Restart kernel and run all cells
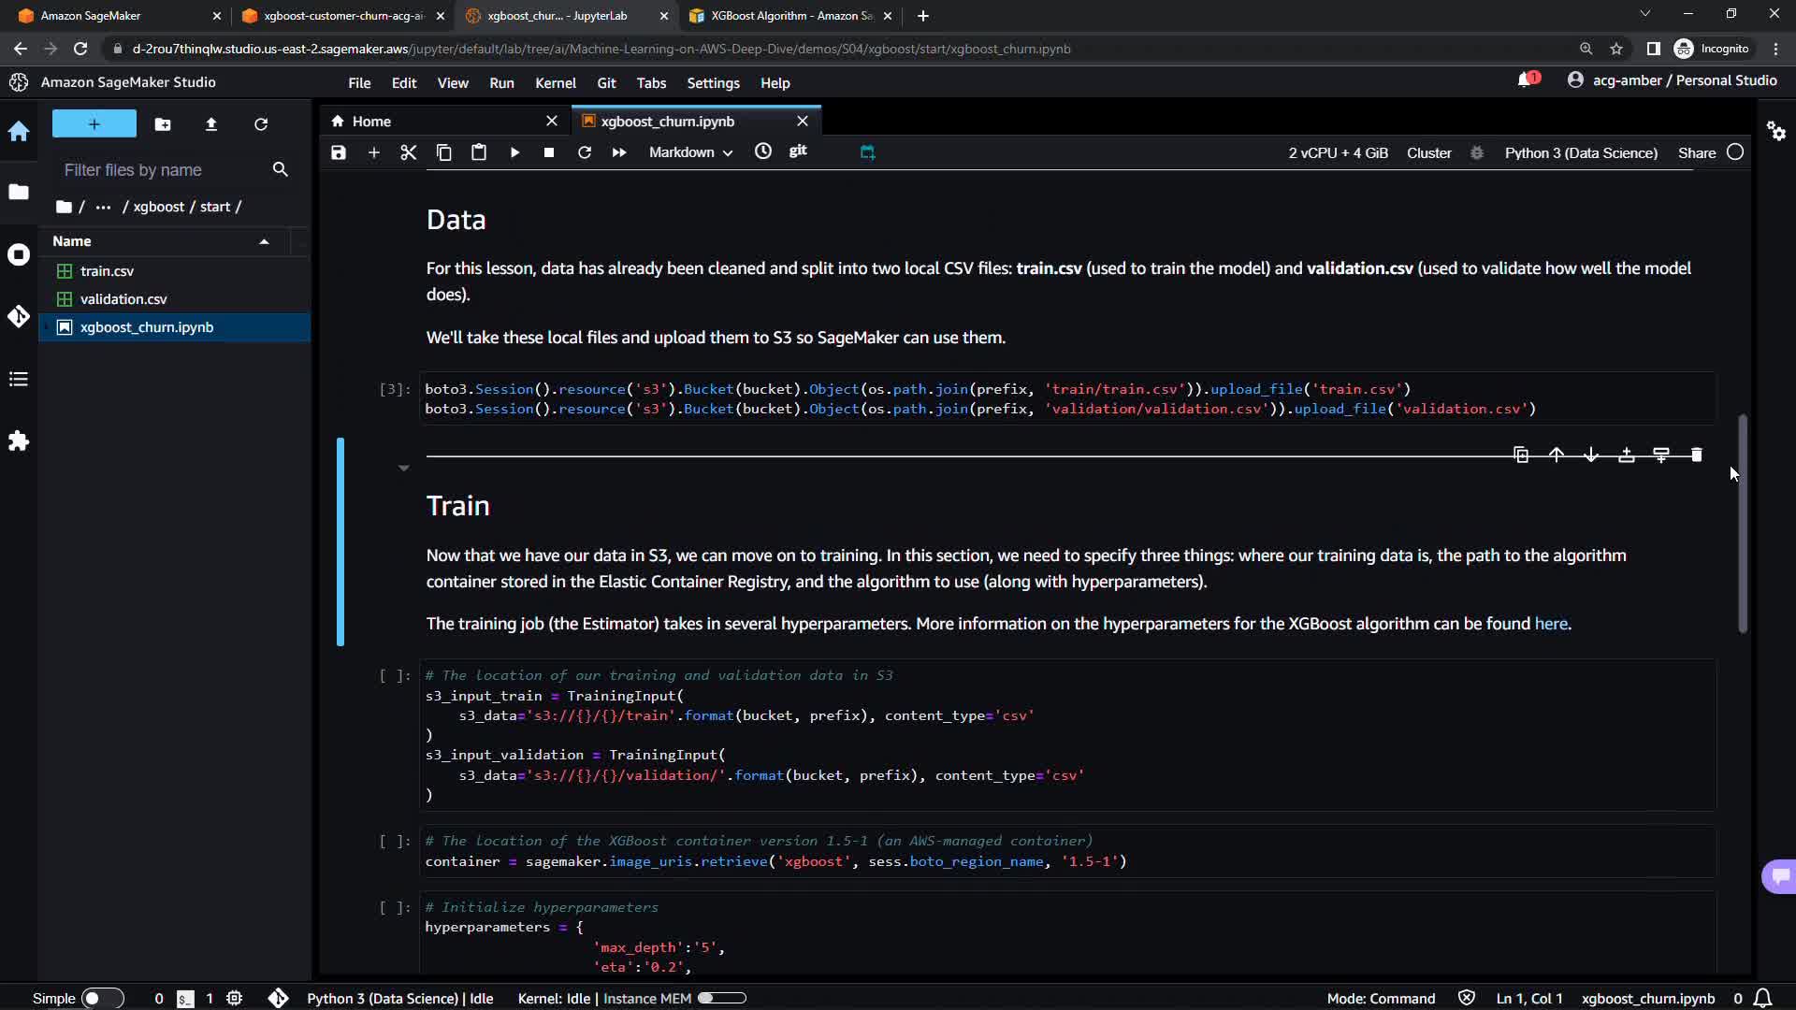 619,152
